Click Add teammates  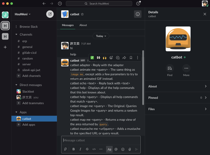point(34,103)
